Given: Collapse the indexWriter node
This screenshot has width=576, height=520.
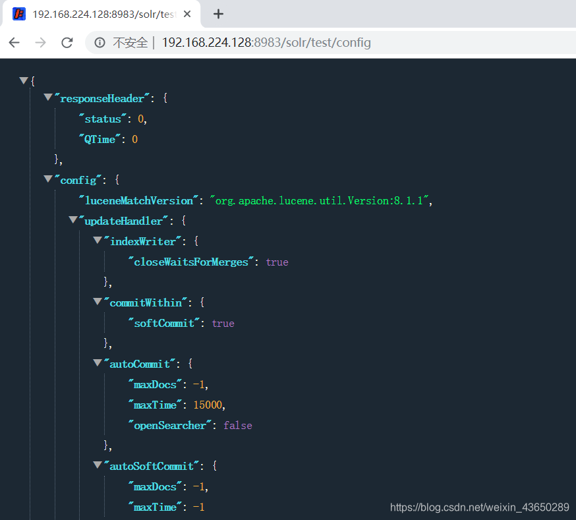Looking at the screenshot, I should (x=98, y=240).
